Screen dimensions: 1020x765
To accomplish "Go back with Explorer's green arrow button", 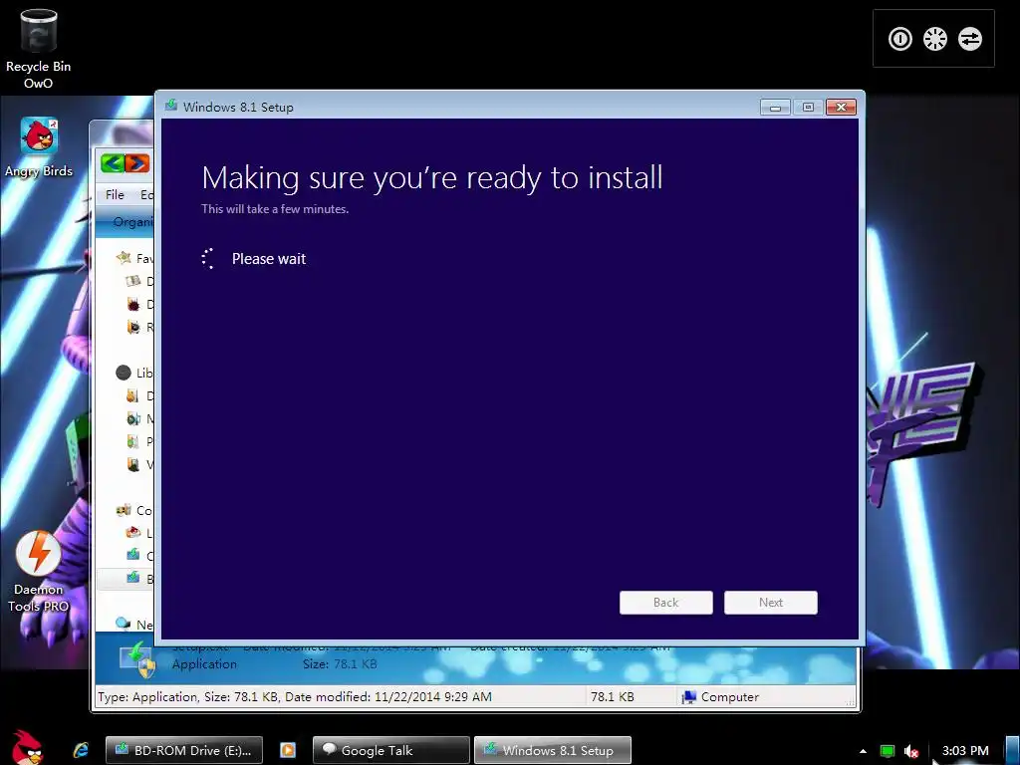I will tap(113, 162).
